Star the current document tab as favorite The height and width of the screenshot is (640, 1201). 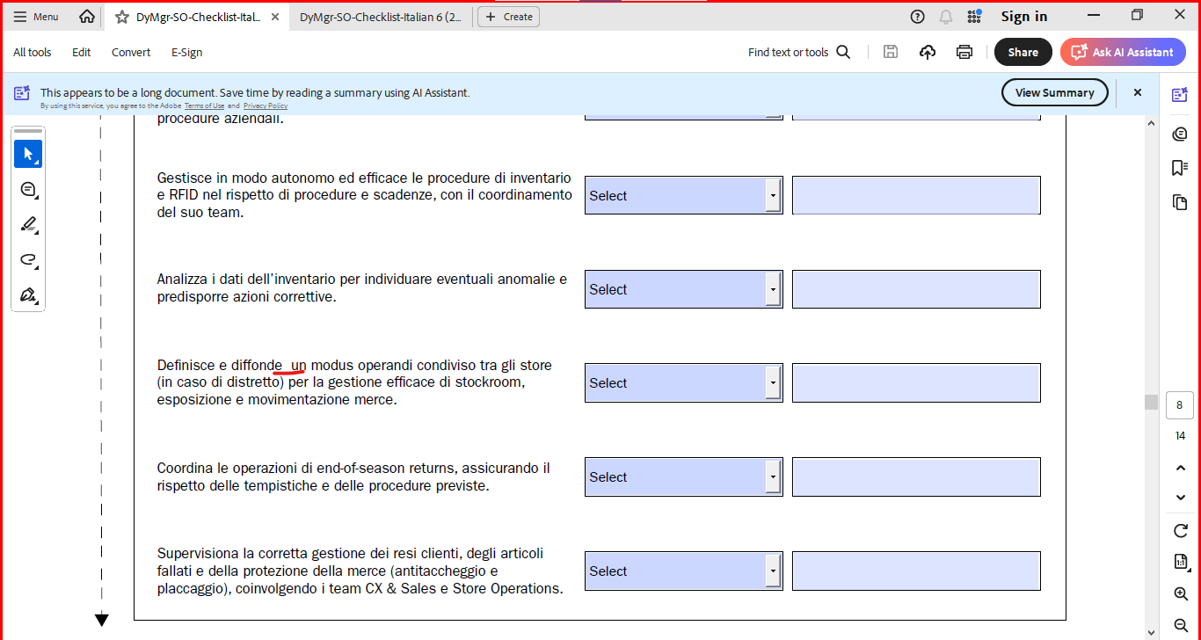pos(122,17)
